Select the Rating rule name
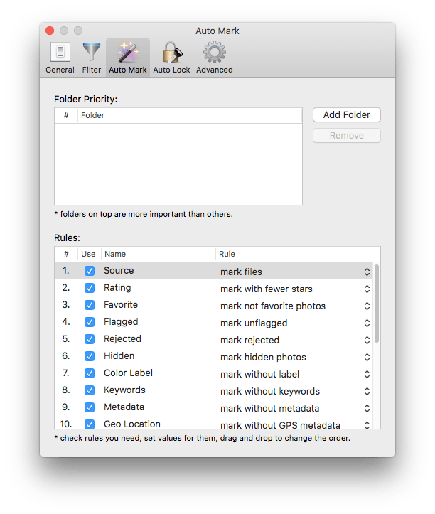This screenshot has height=514, width=435. coord(117,287)
